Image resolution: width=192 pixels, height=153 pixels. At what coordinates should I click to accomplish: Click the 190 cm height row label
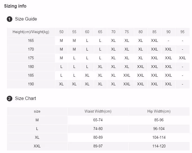[x=31, y=84]
